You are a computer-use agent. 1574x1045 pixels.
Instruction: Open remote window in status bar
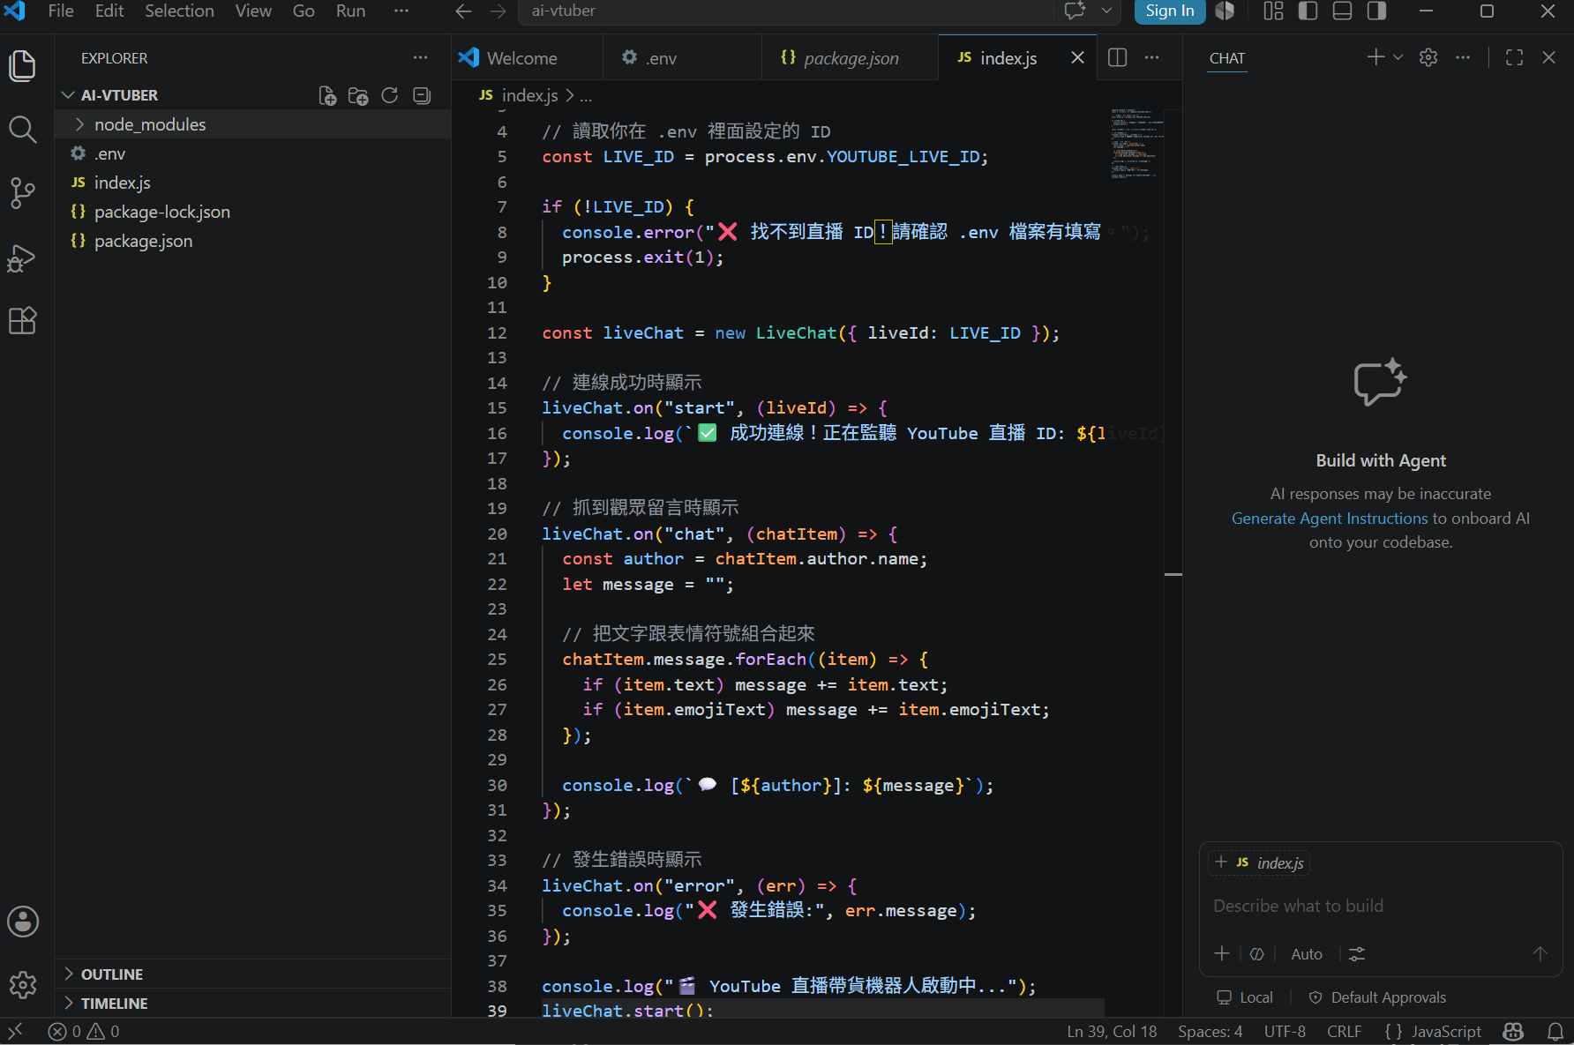coord(15,1032)
